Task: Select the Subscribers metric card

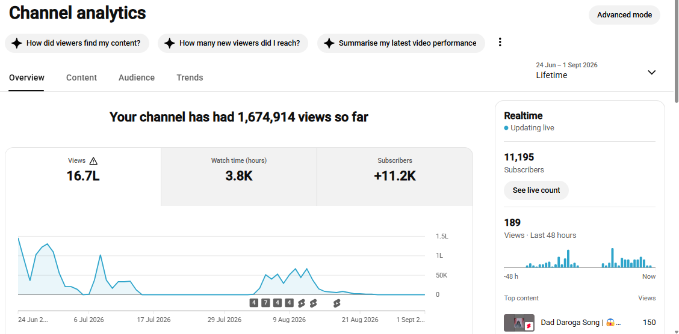Action: [x=395, y=177]
